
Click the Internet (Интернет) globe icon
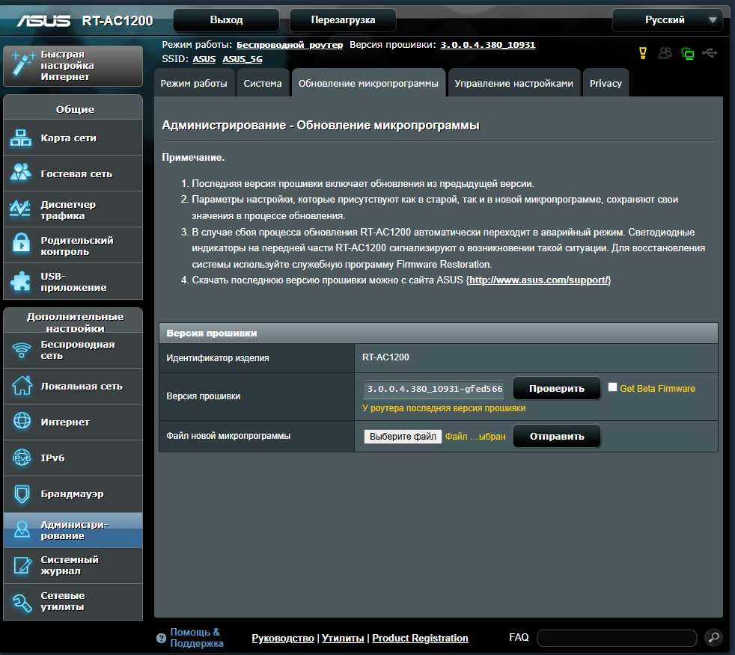tap(22, 422)
